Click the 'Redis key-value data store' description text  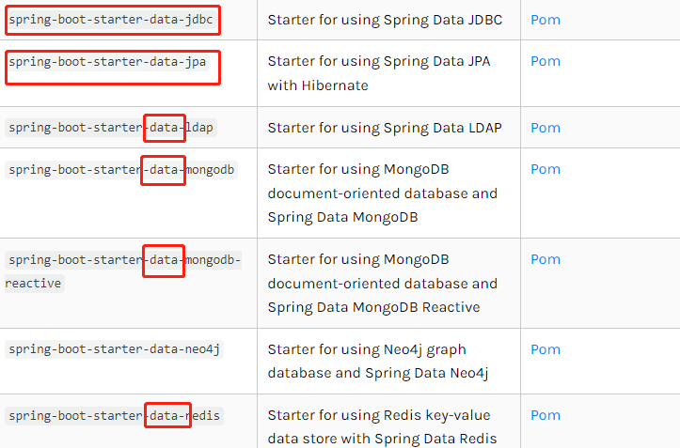pyautogui.click(x=382, y=427)
